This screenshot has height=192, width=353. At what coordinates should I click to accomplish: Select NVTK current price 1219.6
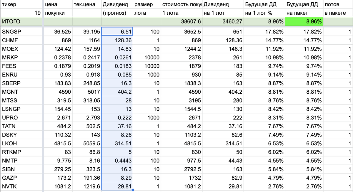[x=87, y=186]
